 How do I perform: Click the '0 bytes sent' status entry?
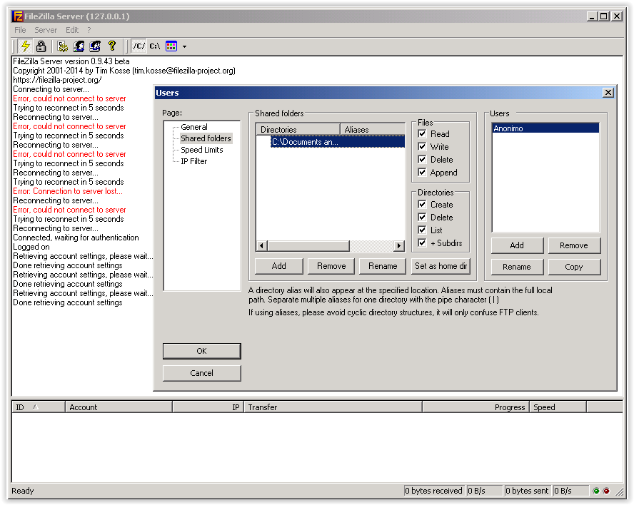pos(527,491)
